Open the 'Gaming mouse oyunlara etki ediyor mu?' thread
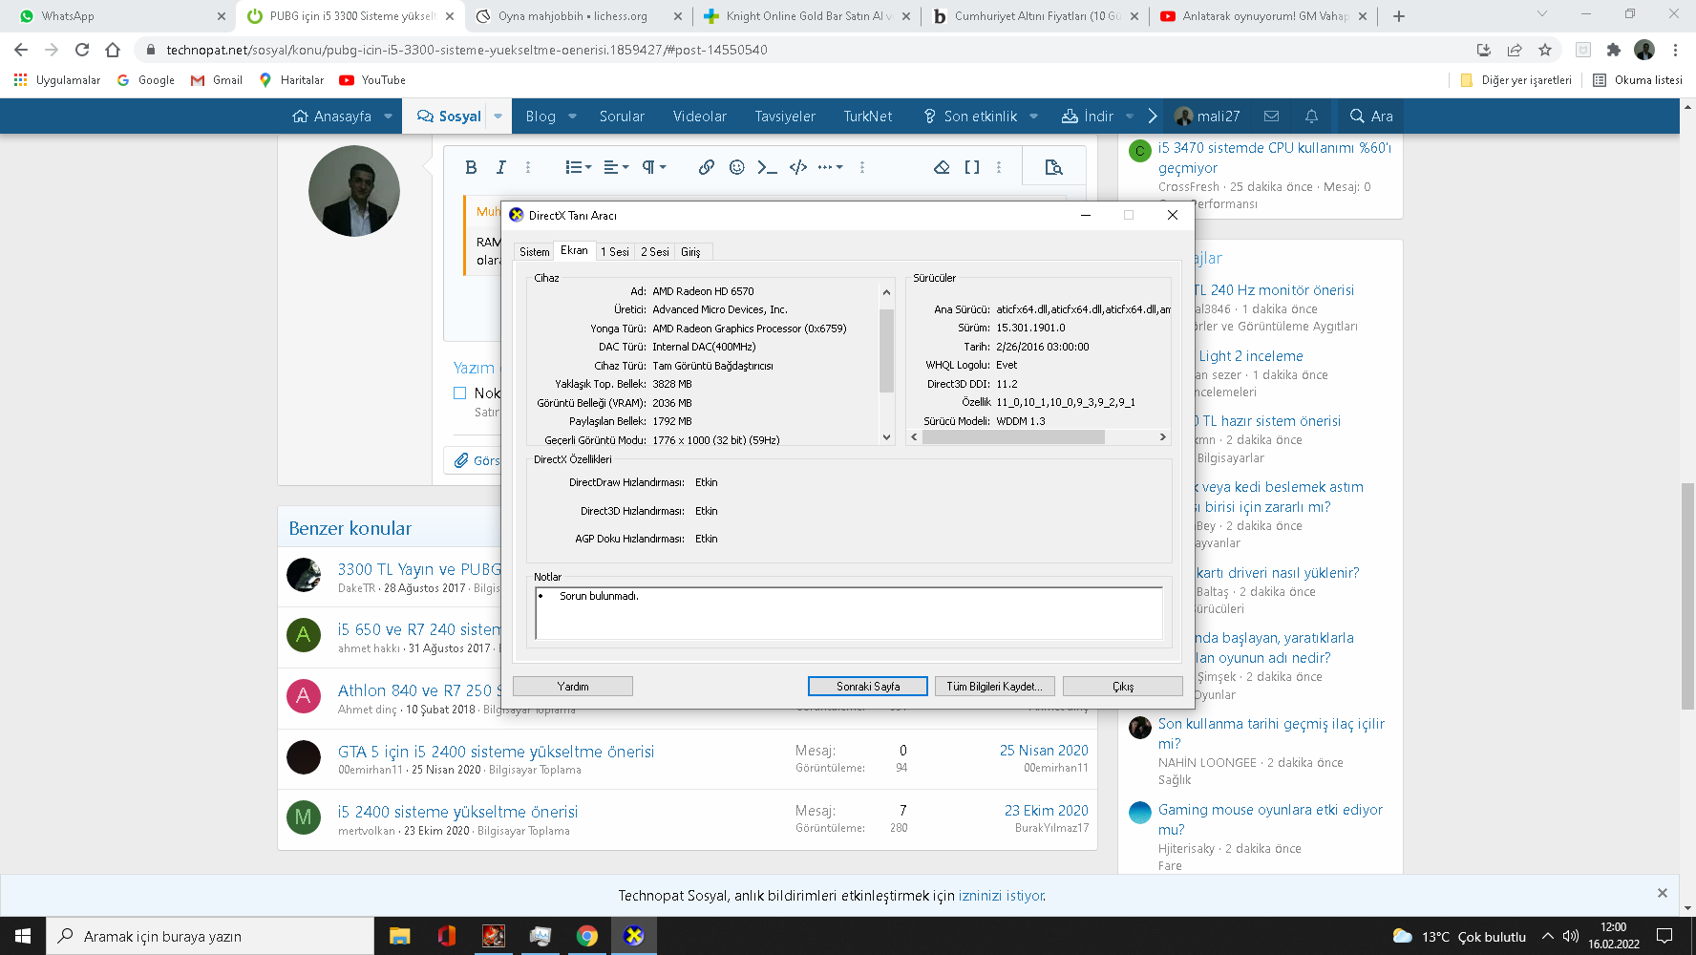Image resolution: width=1696 pixels, height=955 pixels. (x=1270, y=819)
